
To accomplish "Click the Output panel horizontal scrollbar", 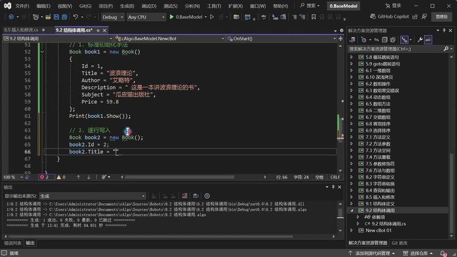I will click(151, 236).
